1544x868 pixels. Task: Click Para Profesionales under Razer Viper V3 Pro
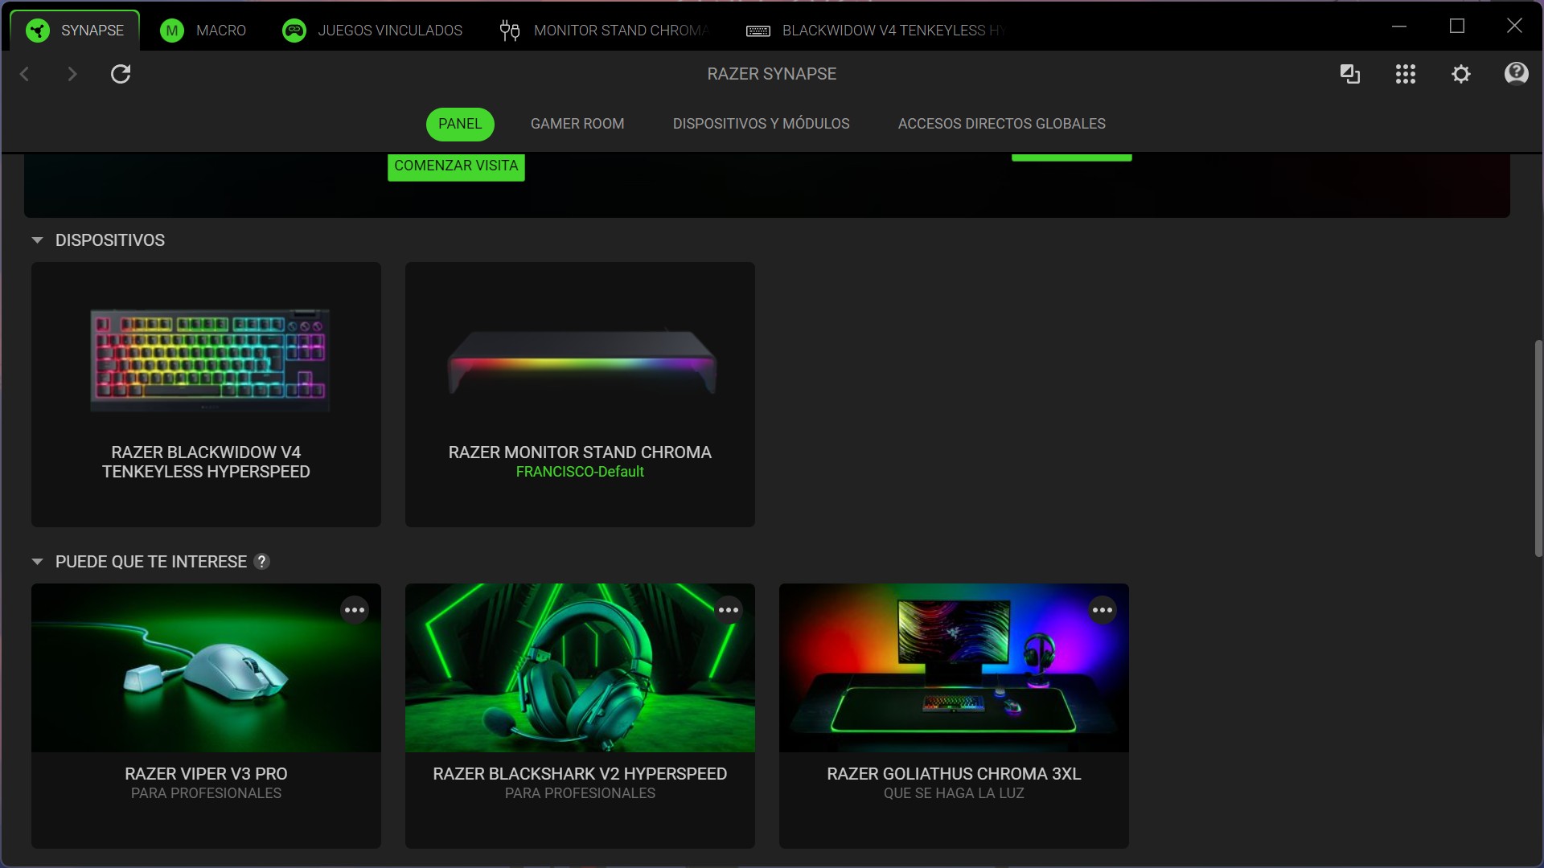(x=206, y=793)
